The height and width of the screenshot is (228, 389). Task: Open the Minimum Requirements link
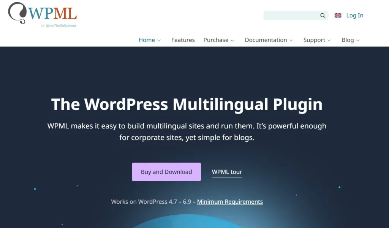click(230, 202)
